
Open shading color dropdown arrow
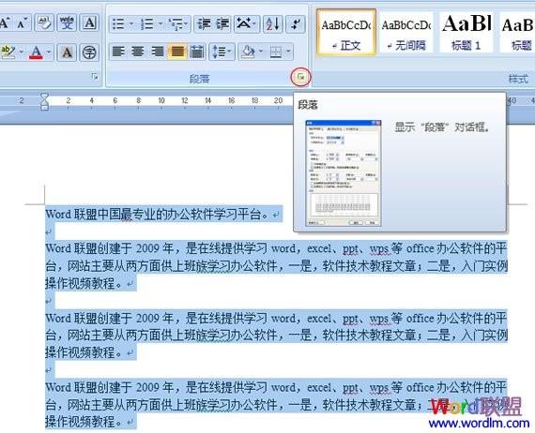pos(261,52)
